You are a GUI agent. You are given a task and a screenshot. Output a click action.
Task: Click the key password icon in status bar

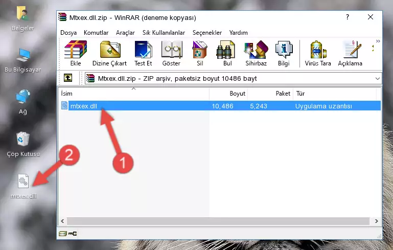[x=73, y=234]
